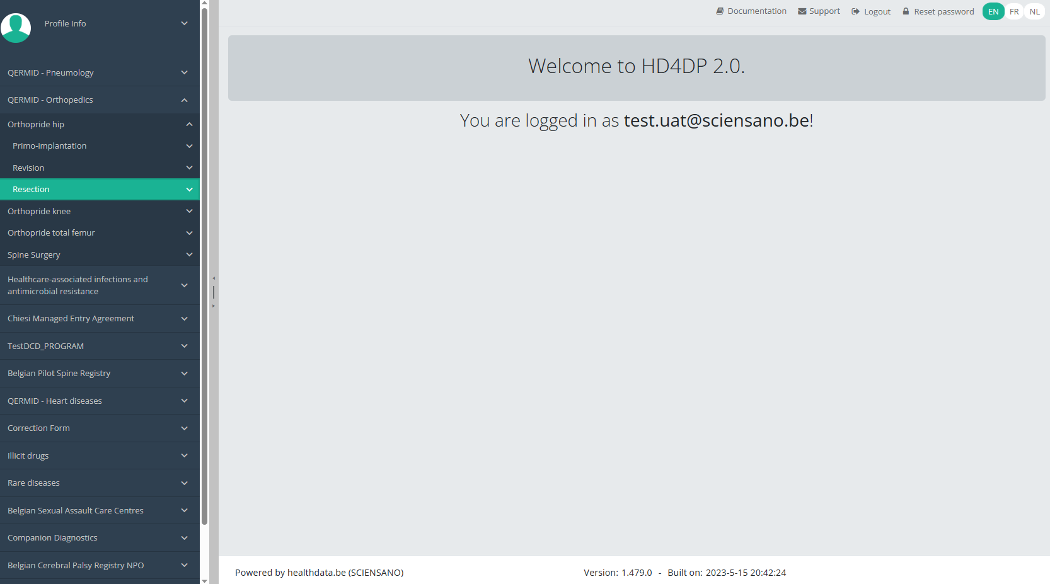Click the Logout arrow icon
This screenshot has height=584, width=1050.
click(855, 11)
